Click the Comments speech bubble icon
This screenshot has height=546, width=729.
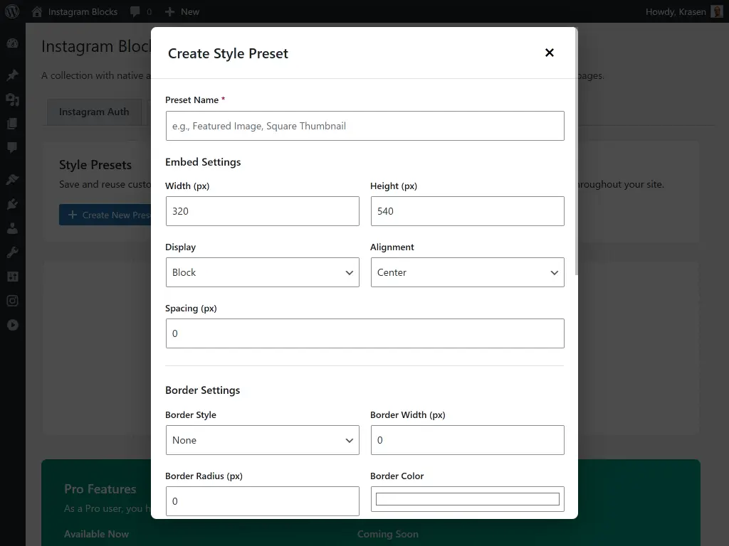[x=11, y=147]
